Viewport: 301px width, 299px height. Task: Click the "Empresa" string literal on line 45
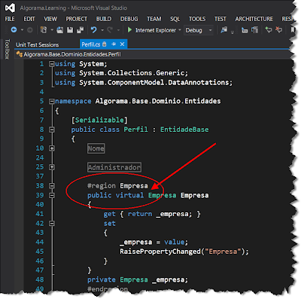click(223, 252)
